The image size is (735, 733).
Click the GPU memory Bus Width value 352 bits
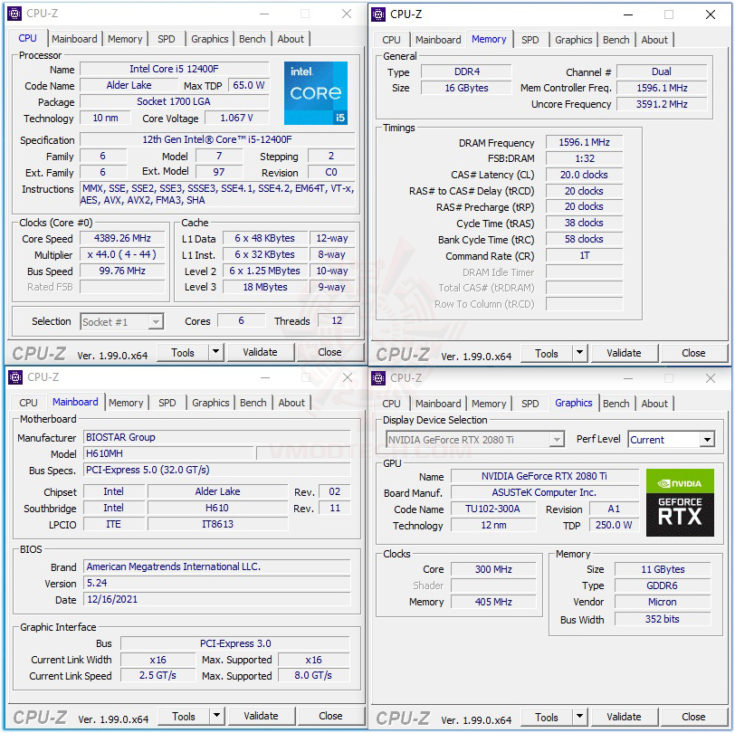(662, 619)
